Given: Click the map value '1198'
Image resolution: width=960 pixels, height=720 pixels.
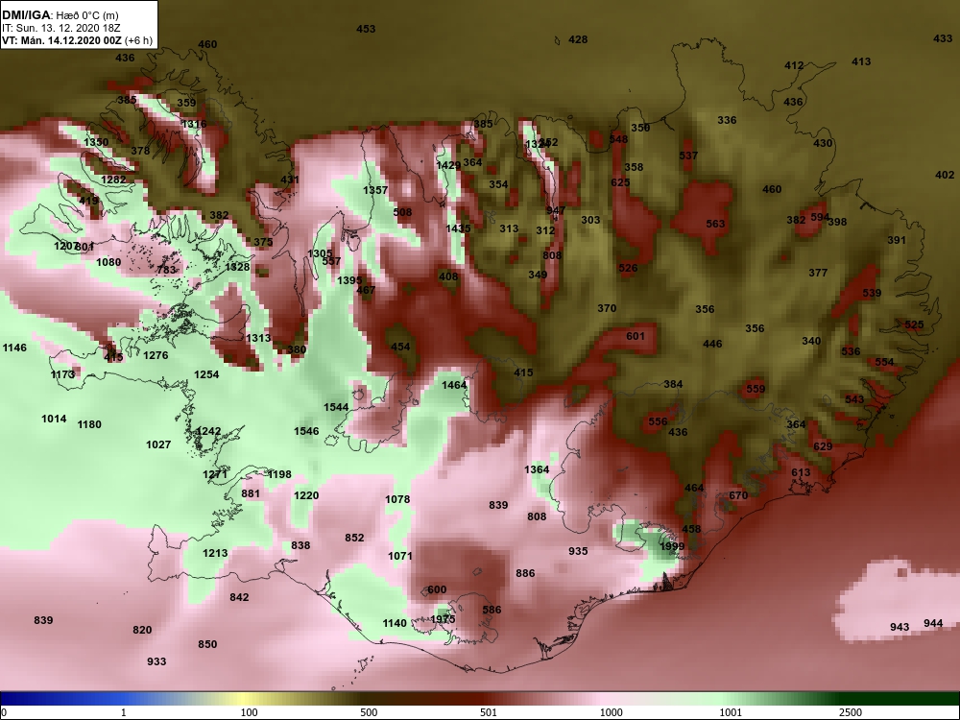Looking at the screenshot, I should click(279, 474).
